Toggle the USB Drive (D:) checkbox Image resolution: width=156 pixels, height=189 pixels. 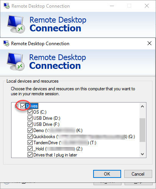click(x=30, y=118)
